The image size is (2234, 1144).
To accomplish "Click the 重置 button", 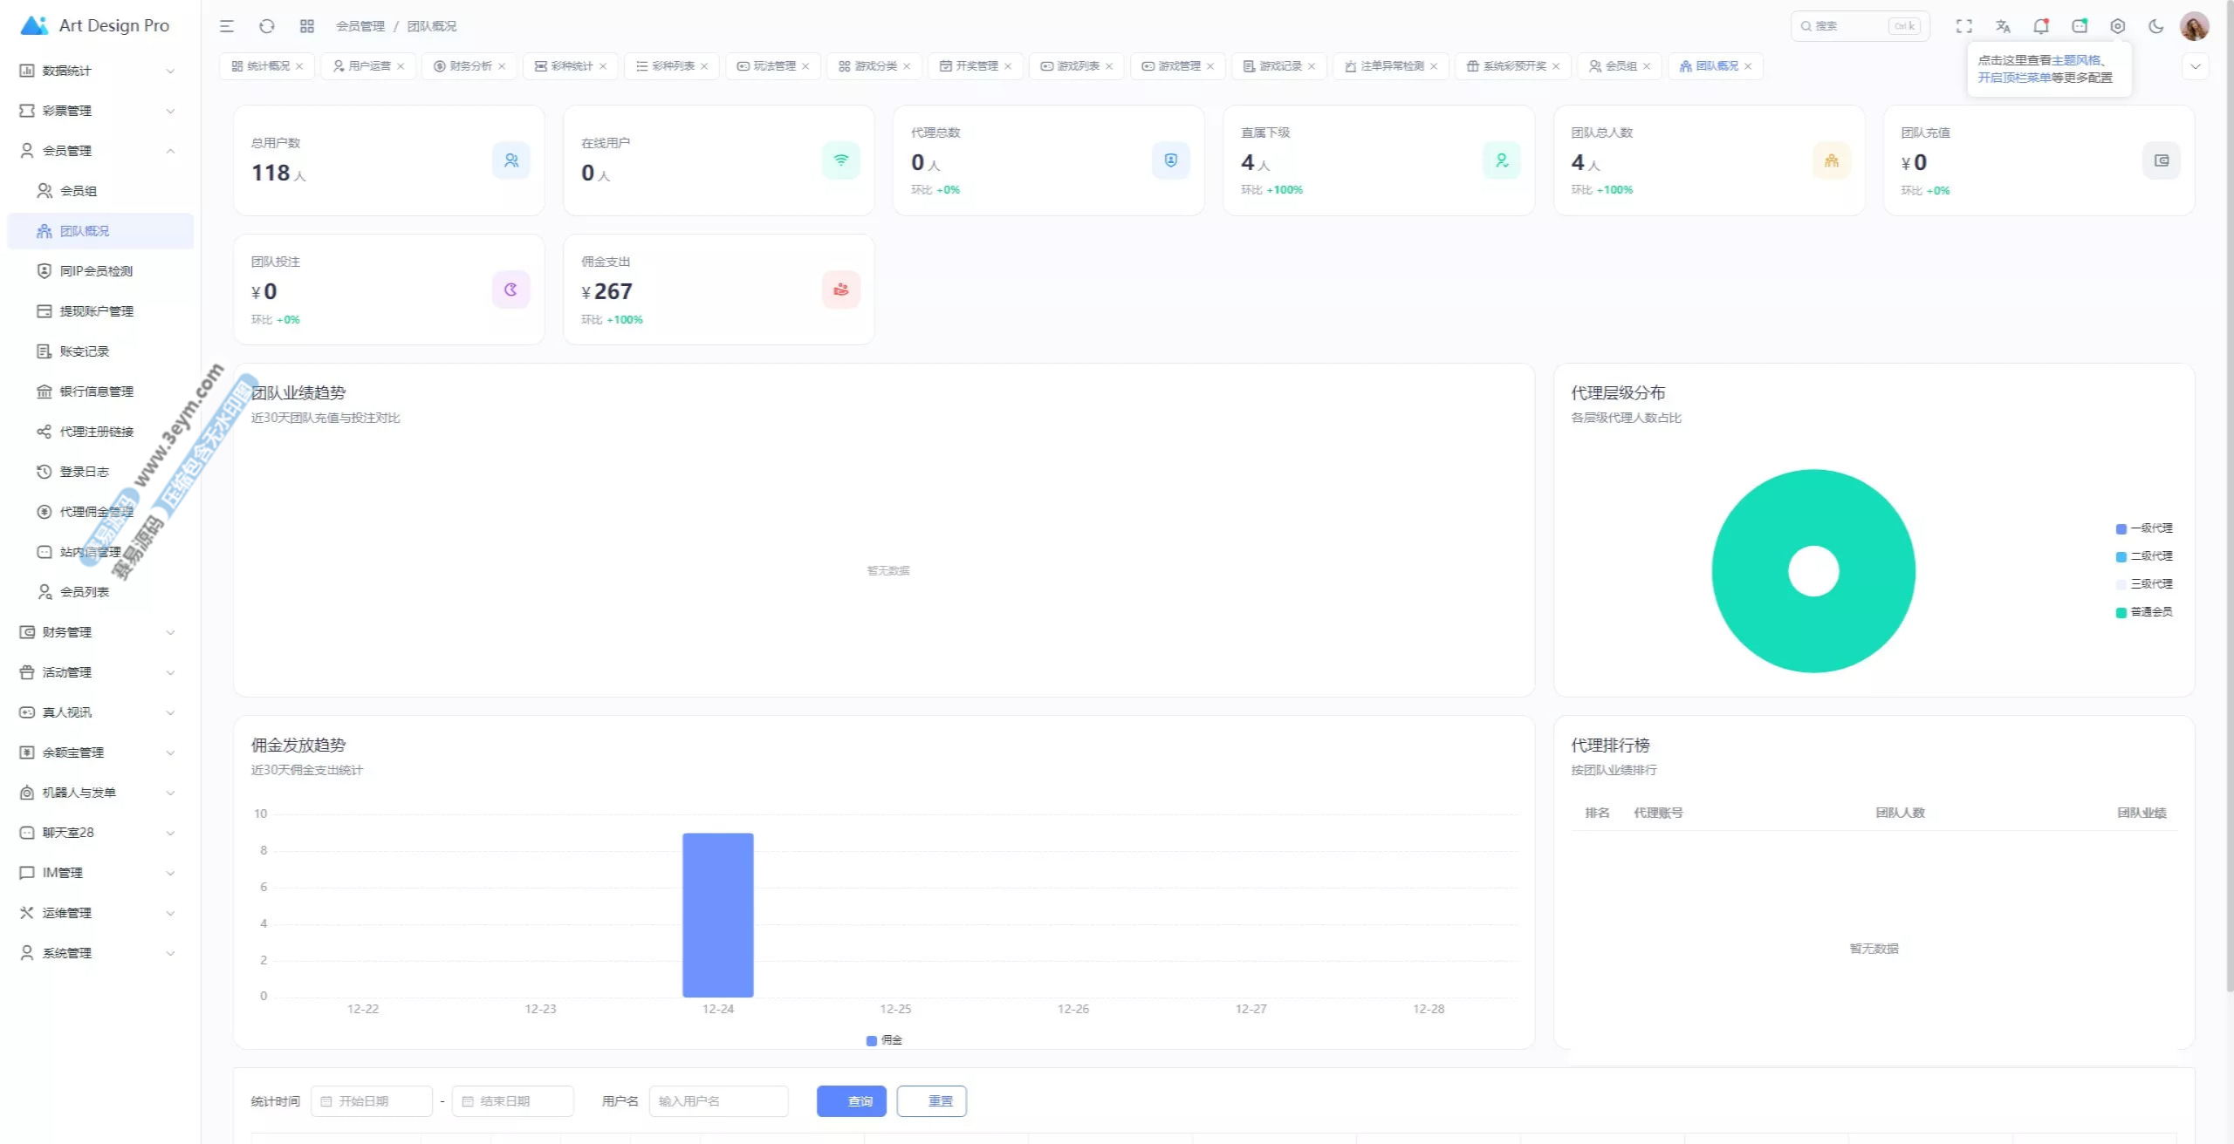I will coord(931,1101).
